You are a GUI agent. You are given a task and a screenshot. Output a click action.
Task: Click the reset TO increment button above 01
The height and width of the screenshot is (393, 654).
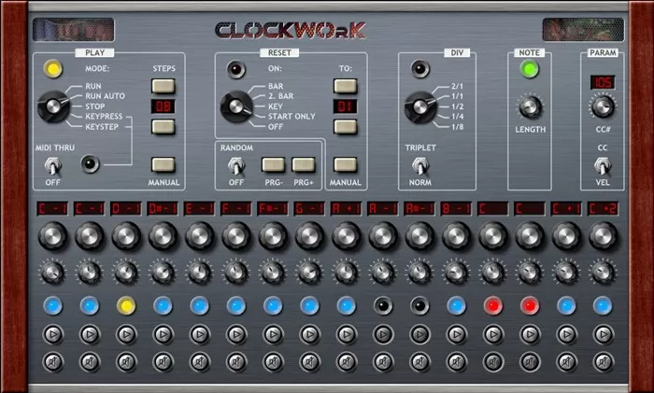[x=346, y=86]
